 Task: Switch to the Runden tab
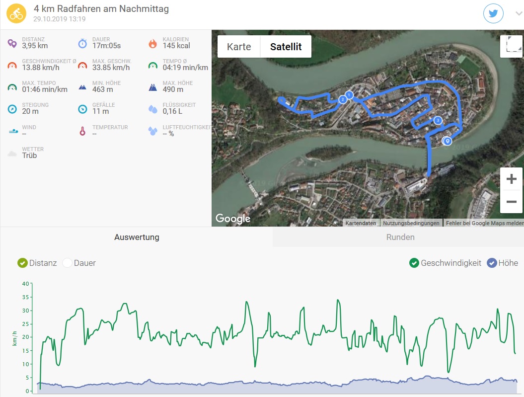[x=400, y=237]
